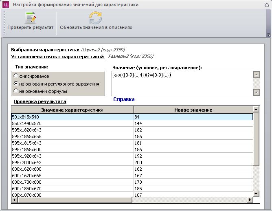Click the Проверить результат notepad icon
The height and width of the screenshot is (211, 272).
coord(31,18)
